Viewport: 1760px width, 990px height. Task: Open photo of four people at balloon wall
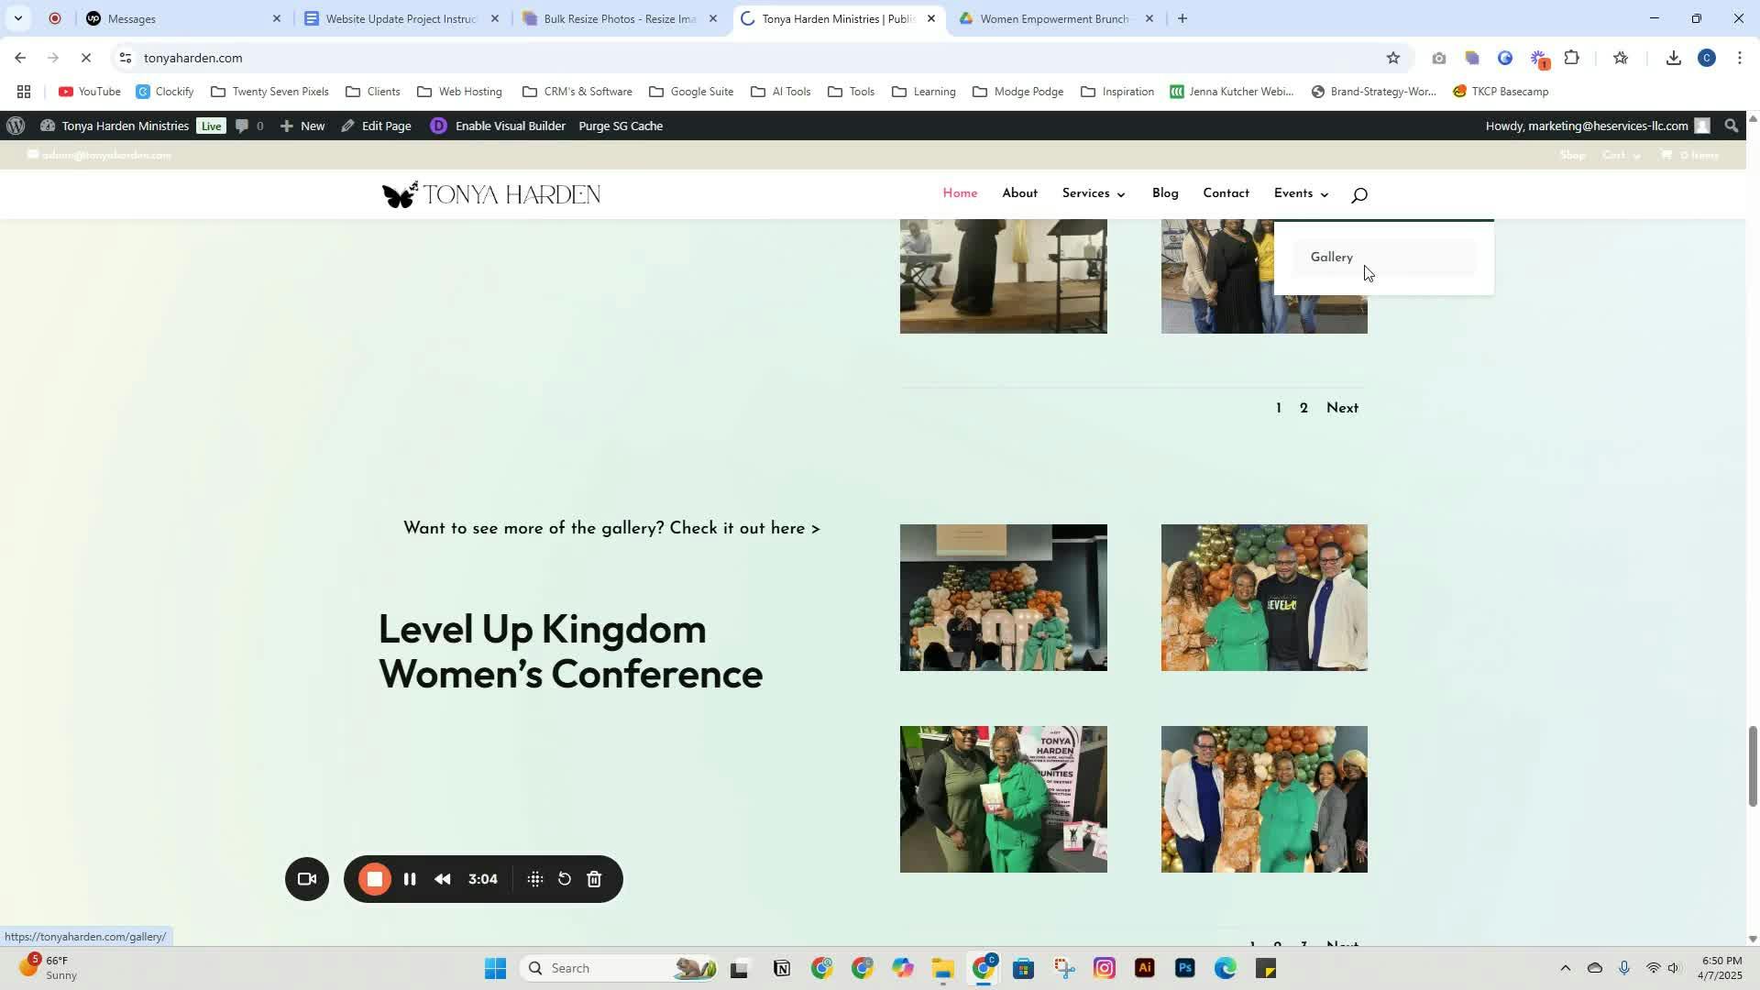pyautogui.click(x=1264, y=598)
